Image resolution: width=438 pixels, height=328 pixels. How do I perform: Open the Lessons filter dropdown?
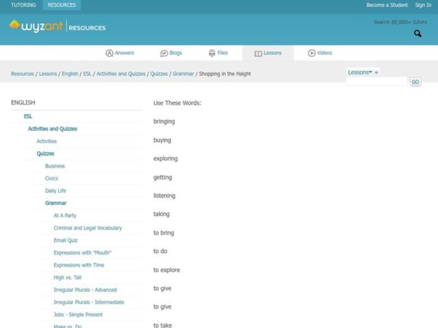360,71
